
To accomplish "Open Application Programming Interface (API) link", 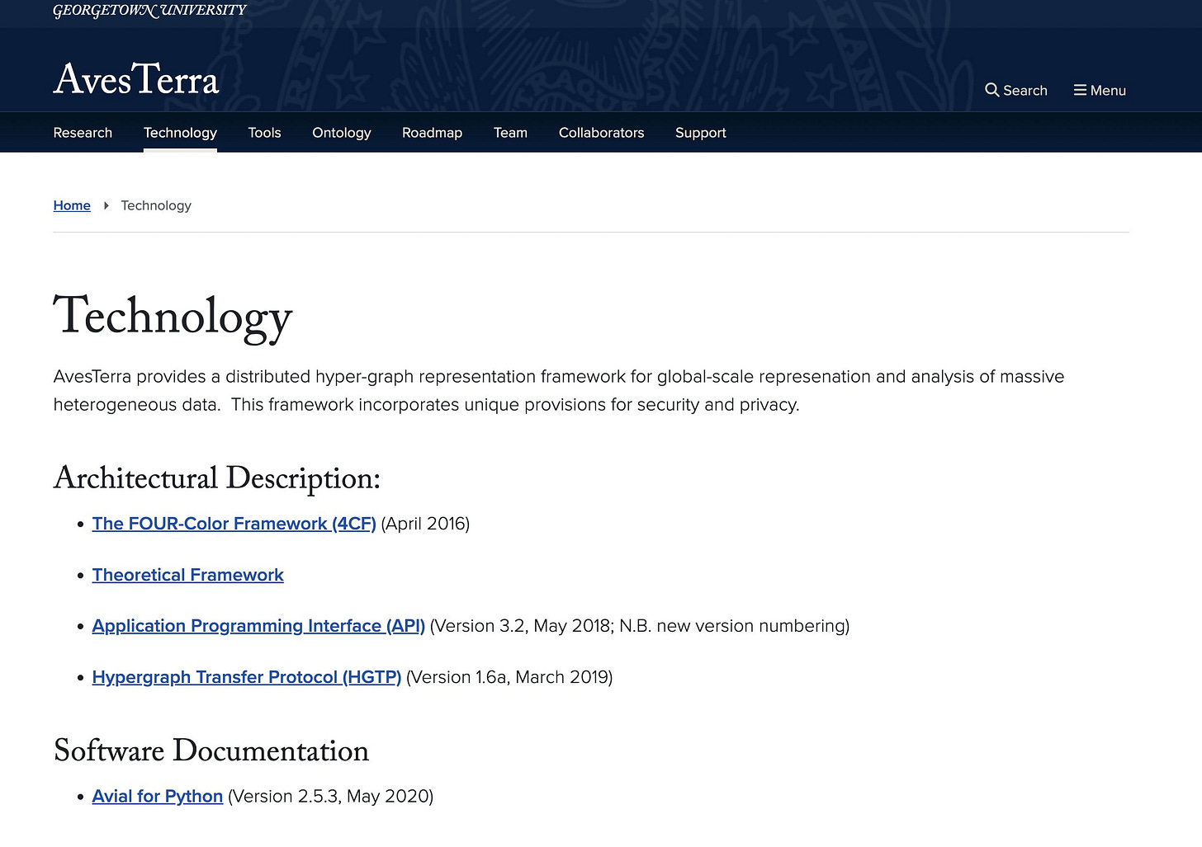I will pos(258,626).
